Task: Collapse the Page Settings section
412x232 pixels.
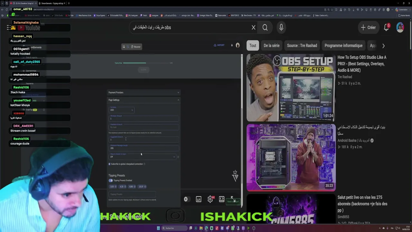Action: pyautogui.click(x=144, y=100)
